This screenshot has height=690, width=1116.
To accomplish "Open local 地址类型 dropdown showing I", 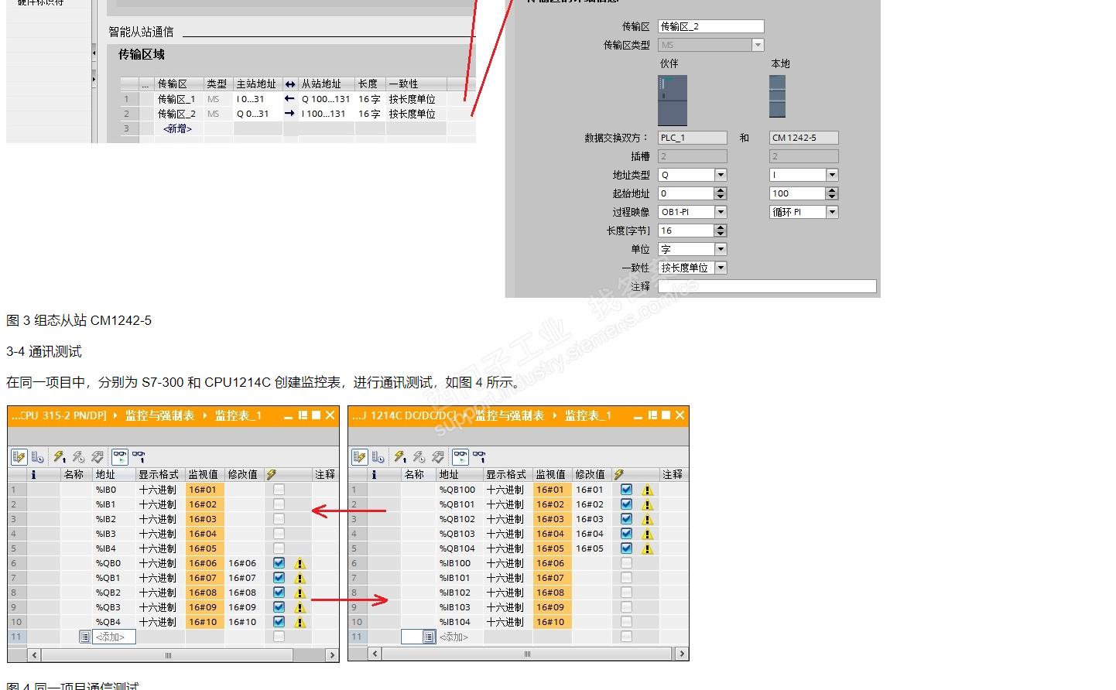I will [832, 175].
